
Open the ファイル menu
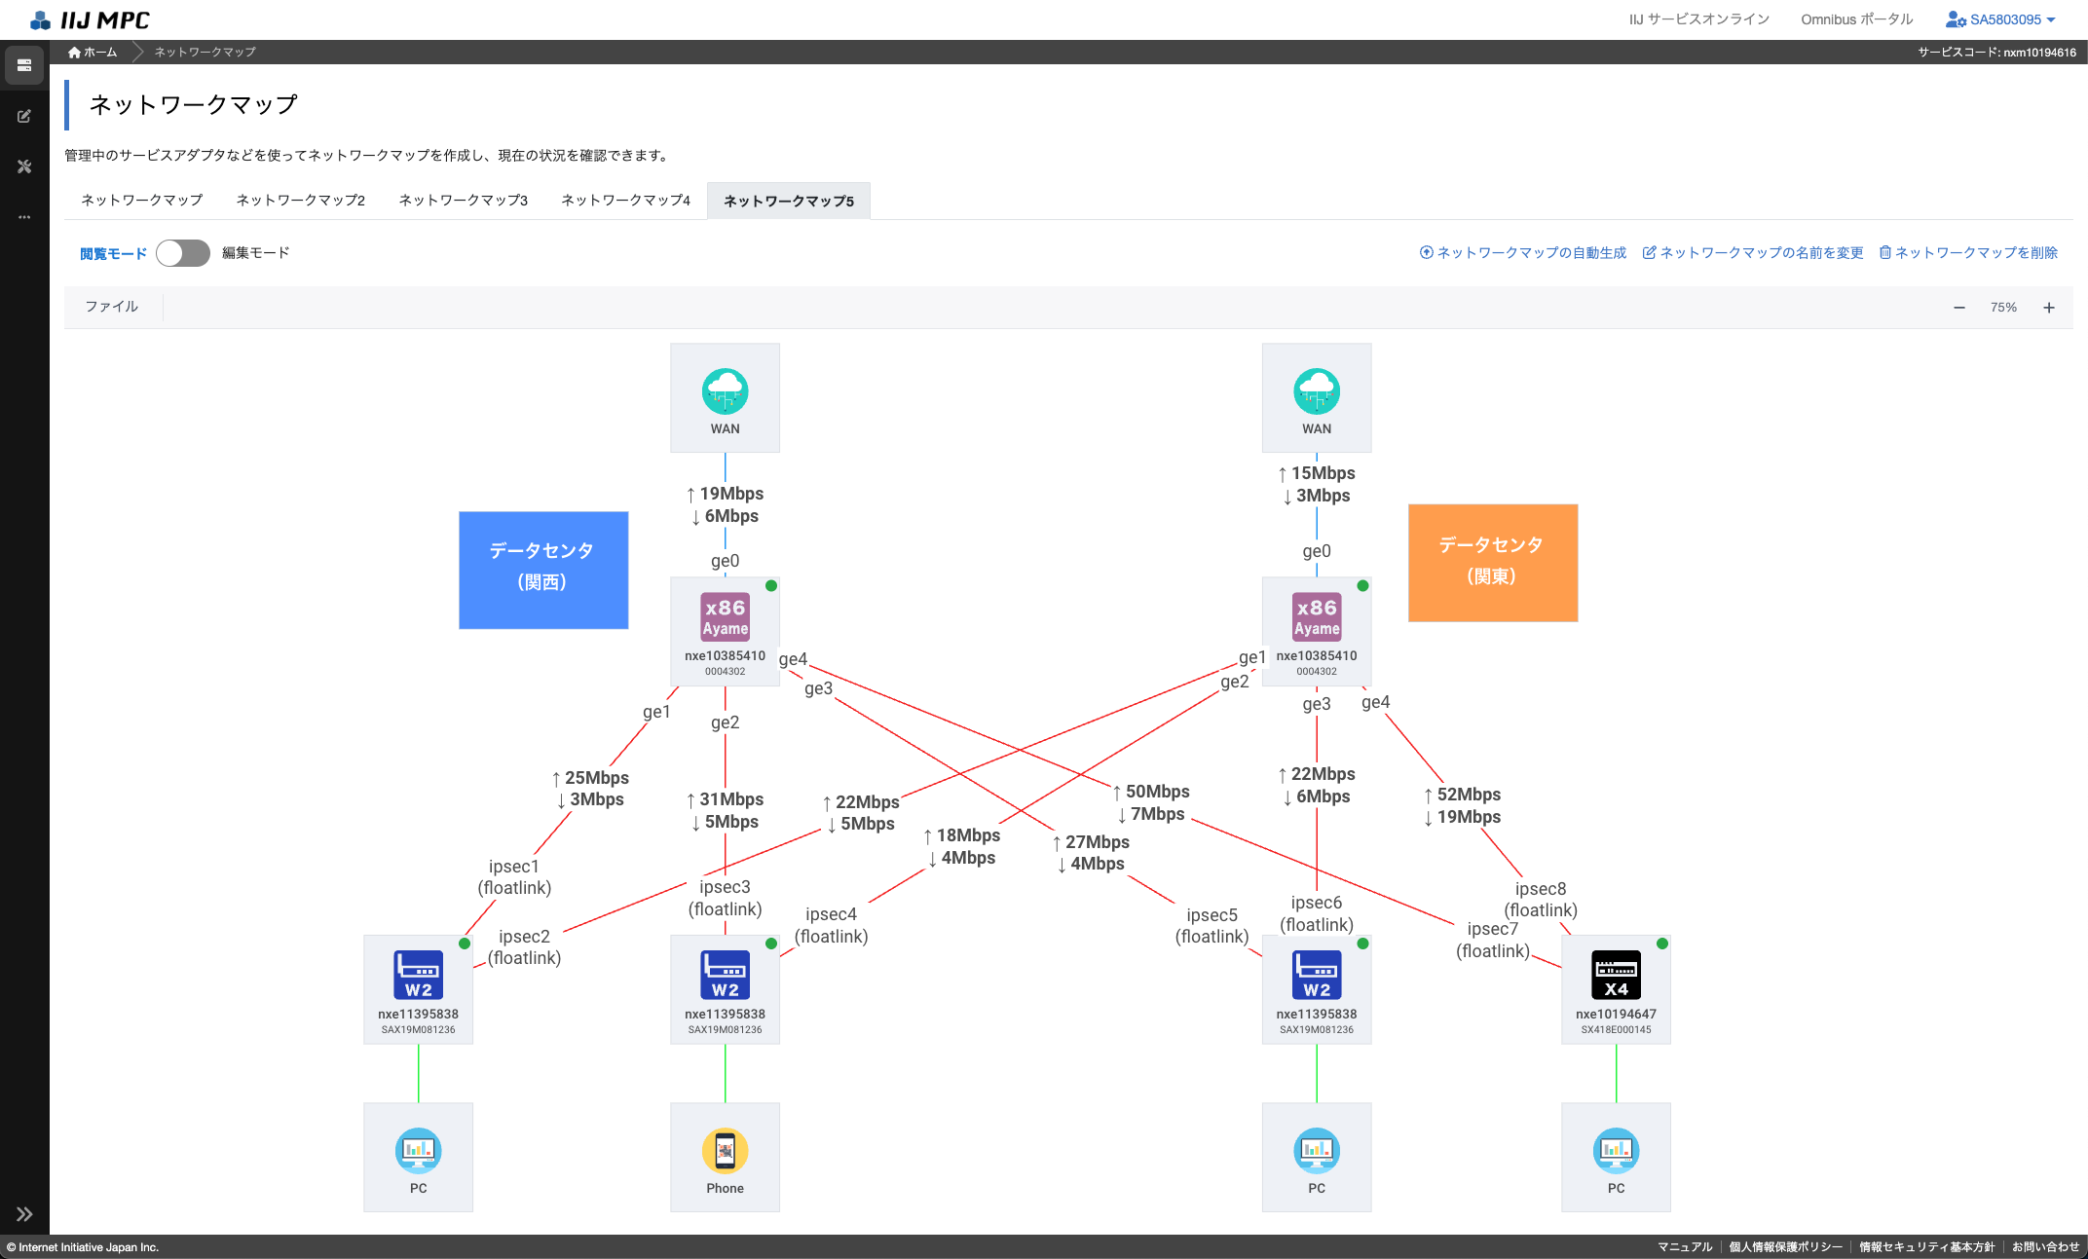click(x=112, y=307)
